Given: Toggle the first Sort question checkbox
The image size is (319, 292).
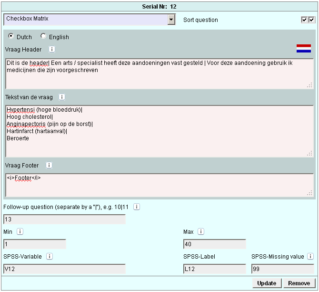Looking at the screenshot, I should coord(304,20).
